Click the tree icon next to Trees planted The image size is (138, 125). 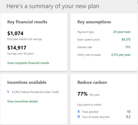point(79,112)
